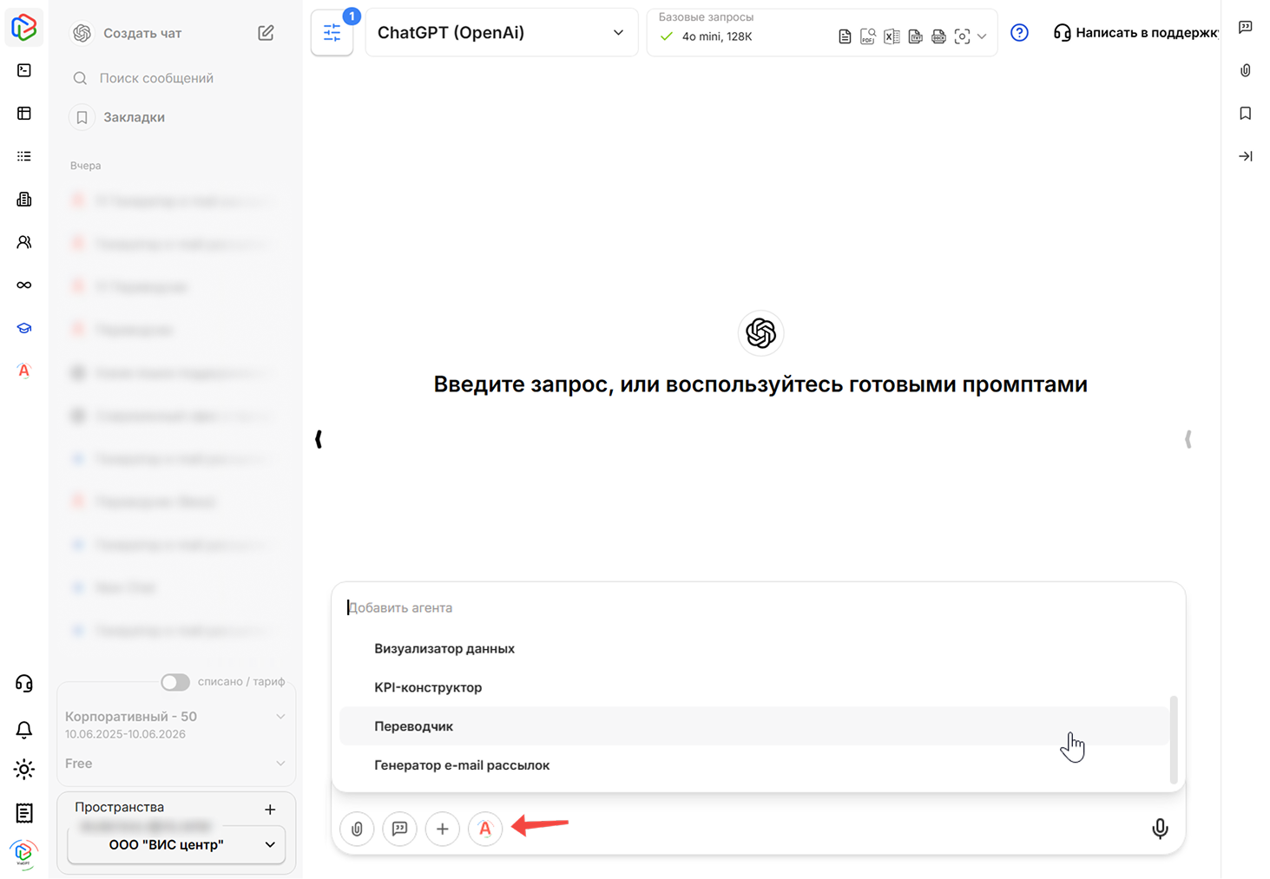
Task: Collapse right panel with arrow icon
Action: (1245, 156)
